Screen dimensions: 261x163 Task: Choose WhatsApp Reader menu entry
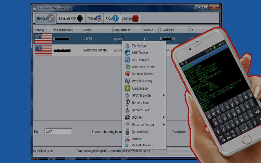tap(144, 67)
